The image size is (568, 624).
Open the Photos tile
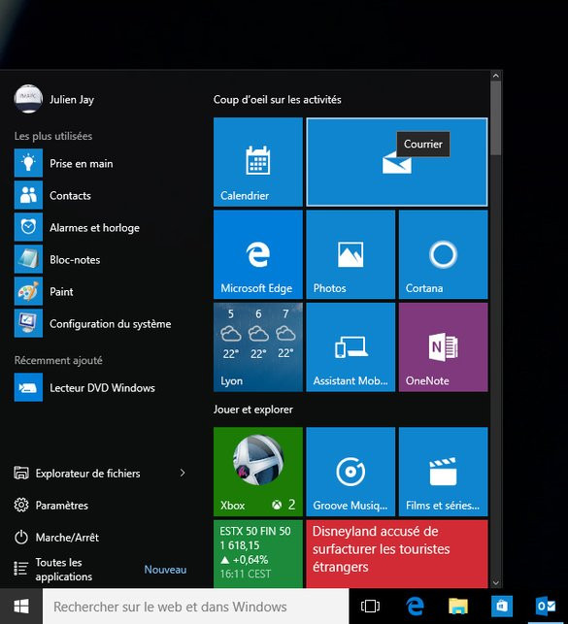point(351,254)
